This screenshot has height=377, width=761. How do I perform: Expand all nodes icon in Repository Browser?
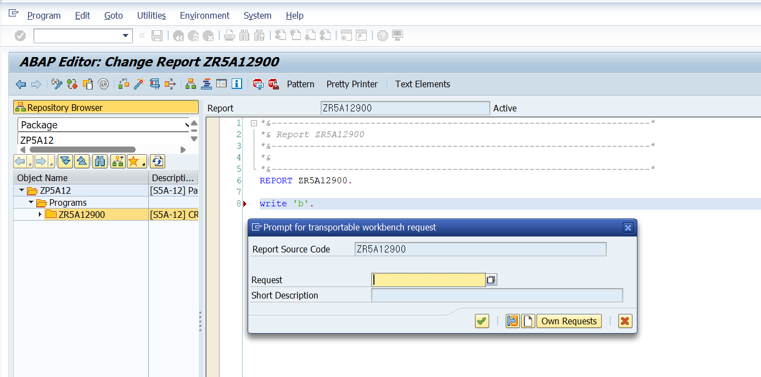click(x=65, y=161)
